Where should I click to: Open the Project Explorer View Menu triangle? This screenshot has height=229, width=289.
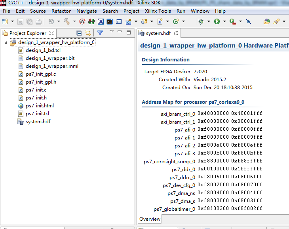112,31
